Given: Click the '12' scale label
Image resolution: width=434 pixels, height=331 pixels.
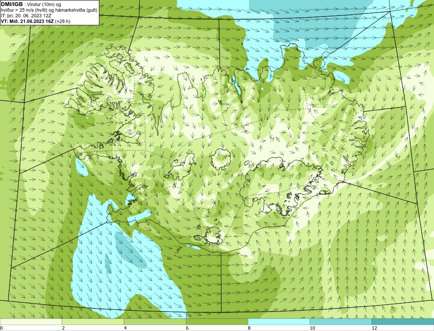Looking at the screenshot, I should [374, 328].
